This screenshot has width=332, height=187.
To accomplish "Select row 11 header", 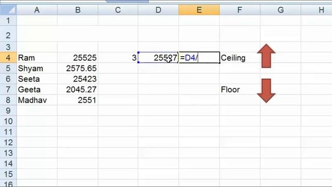I will click(8, 132).
